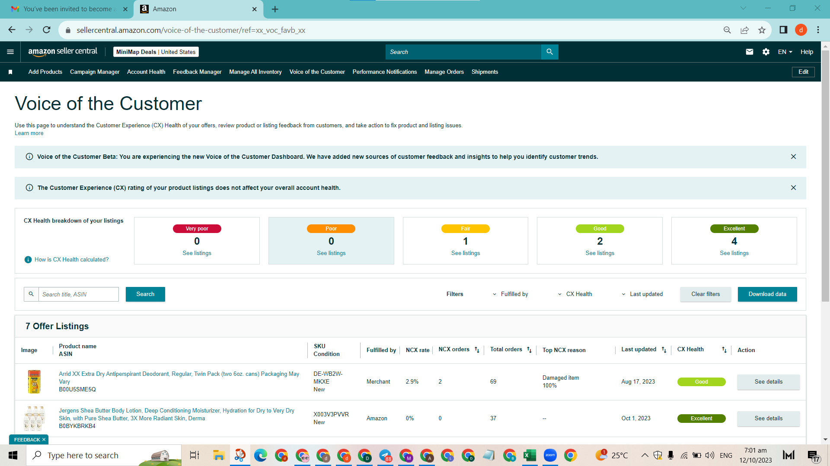Screen dimensions: 830x466
Task: See listings under the Very poor card
Action: (197, 253)
